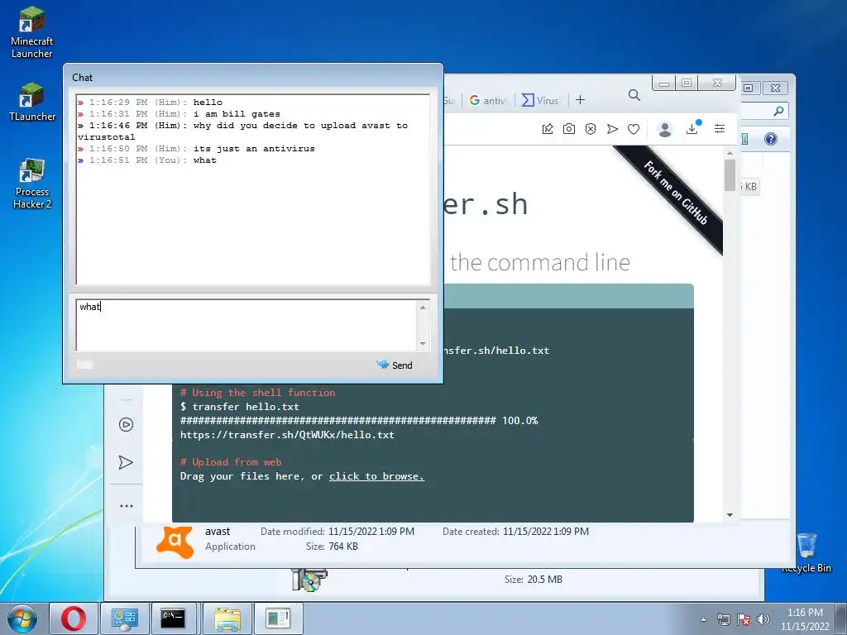Open the downloads icon in Opera
The height and width of the screenshot is (635, 847).
[692, 128]
